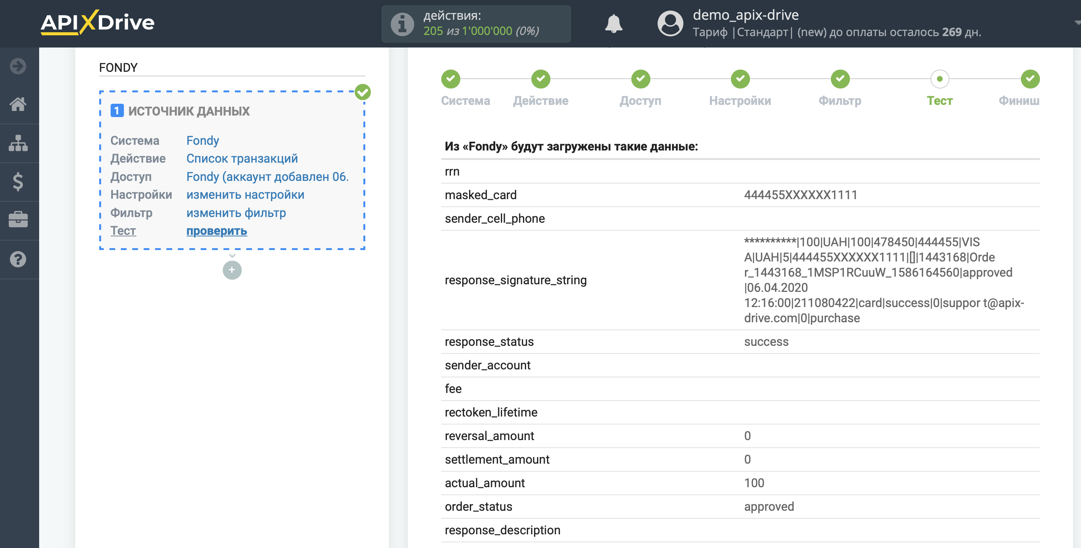Edit the FONDY connection name field

coord(232,67)
